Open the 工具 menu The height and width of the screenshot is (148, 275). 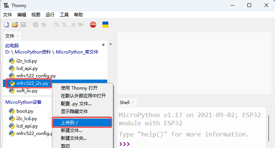point(64,15)
